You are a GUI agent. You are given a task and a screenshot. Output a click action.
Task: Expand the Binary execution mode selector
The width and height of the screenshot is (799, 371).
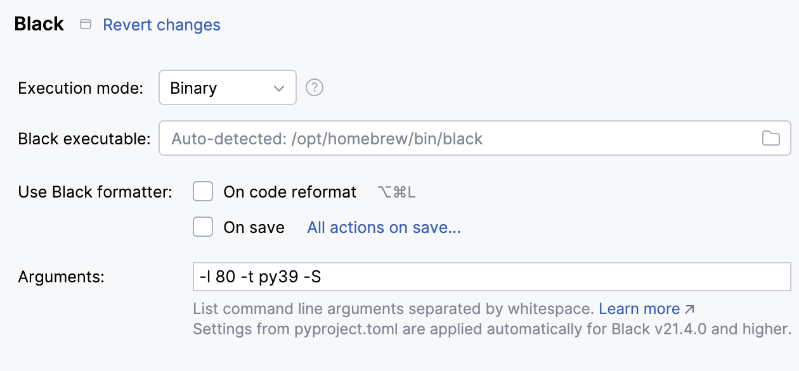227,87
